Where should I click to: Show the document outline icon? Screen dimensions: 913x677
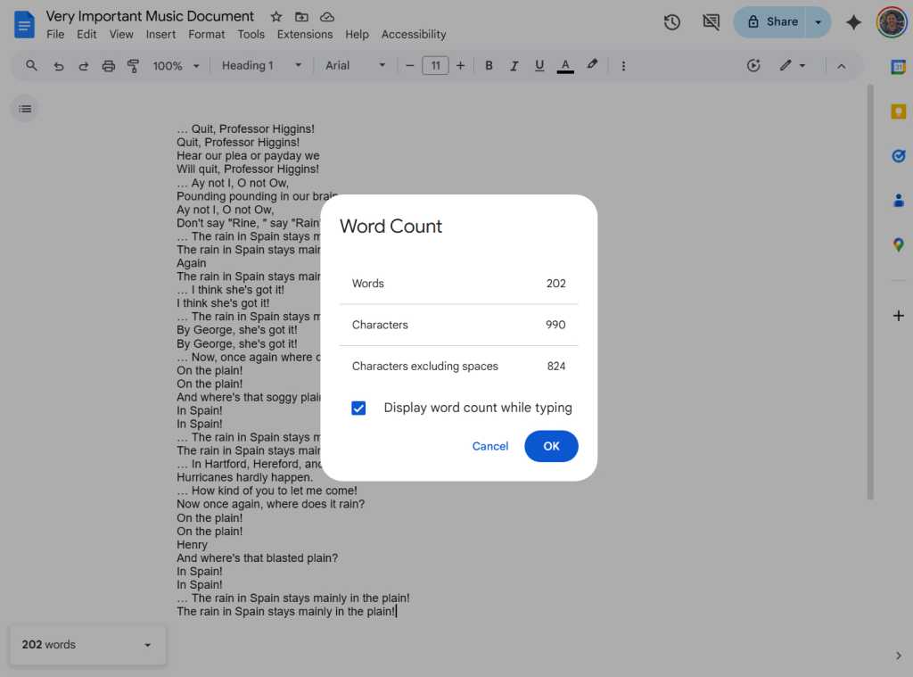[x=25, y=109]
